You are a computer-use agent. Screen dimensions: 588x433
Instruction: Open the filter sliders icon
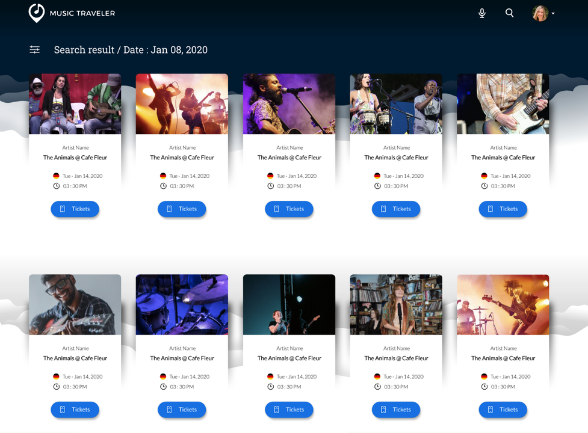click(x=35, y=50)
